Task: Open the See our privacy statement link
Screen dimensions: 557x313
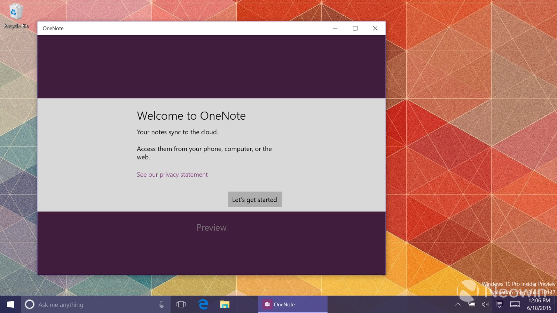Action: click(x=172, y=175)
